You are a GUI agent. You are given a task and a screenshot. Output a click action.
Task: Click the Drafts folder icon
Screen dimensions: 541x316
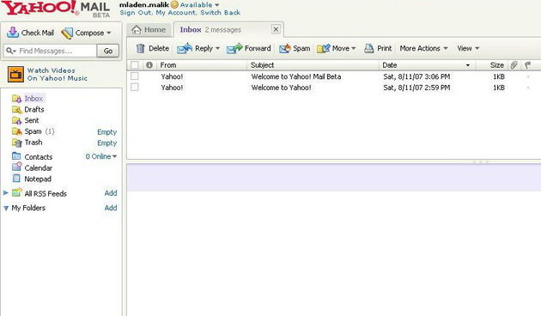17,110
